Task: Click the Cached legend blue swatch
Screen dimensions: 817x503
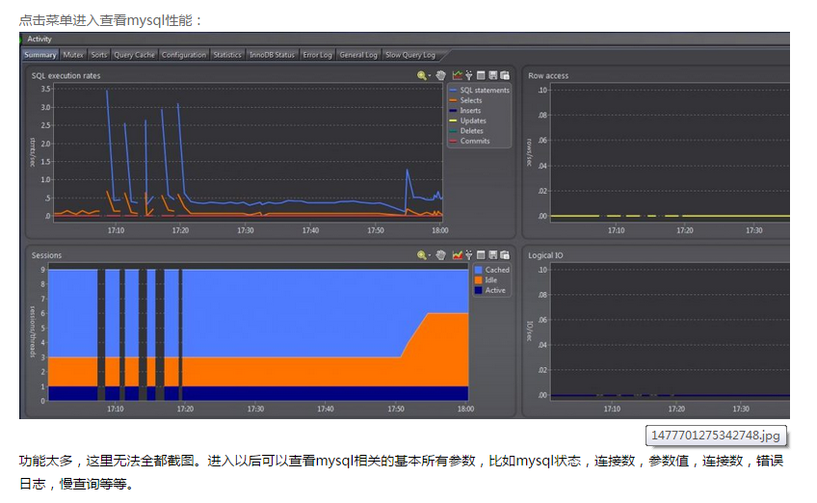Action: pyautogui.click(x=478, y=270)
